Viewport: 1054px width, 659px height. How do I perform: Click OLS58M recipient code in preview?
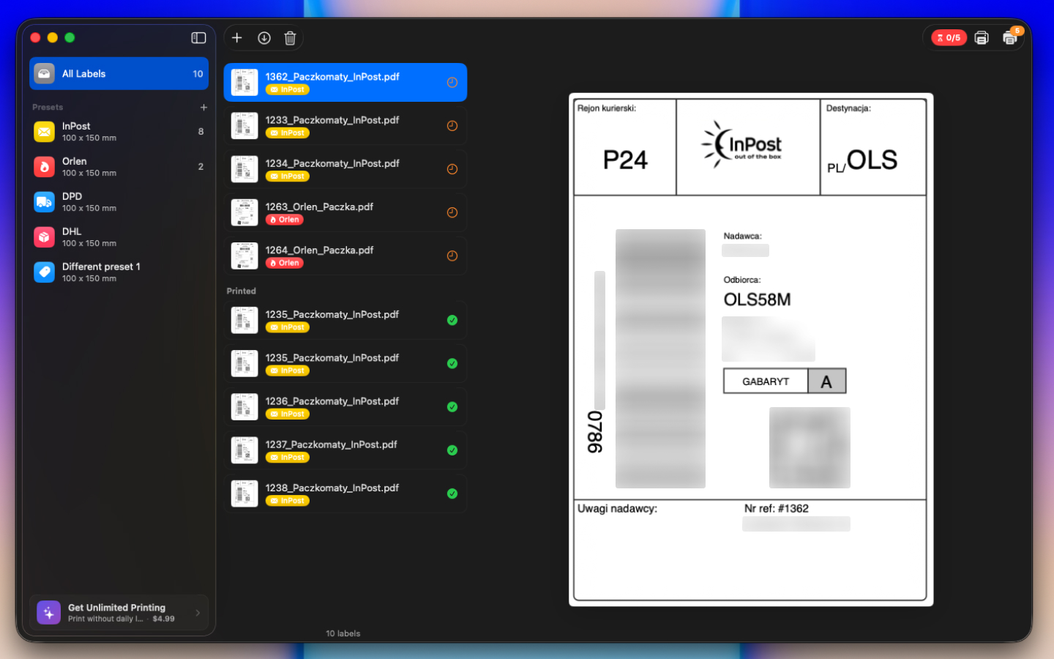757,299
